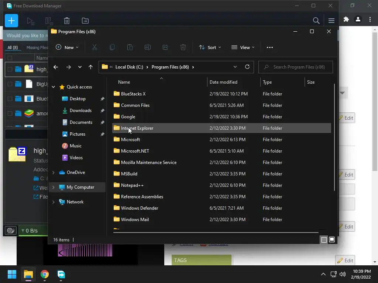Click the search Program Files (x86) box
This screenshot has width=378, height=283.
click(x=296, y=67)
